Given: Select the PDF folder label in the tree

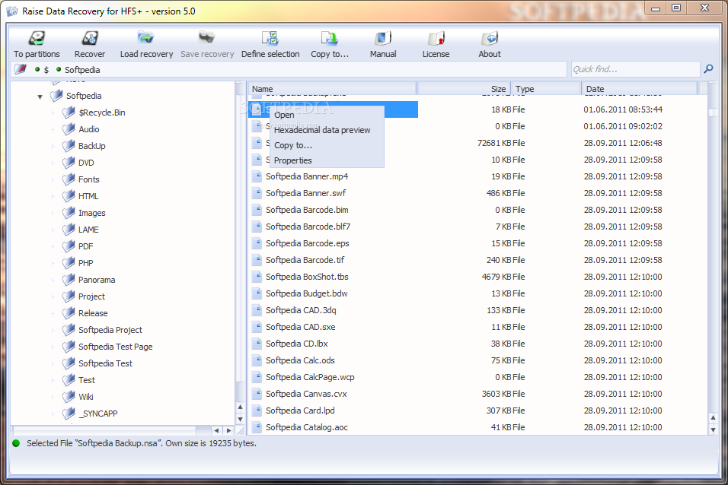Looking at the screenshot, I should 85,246.
